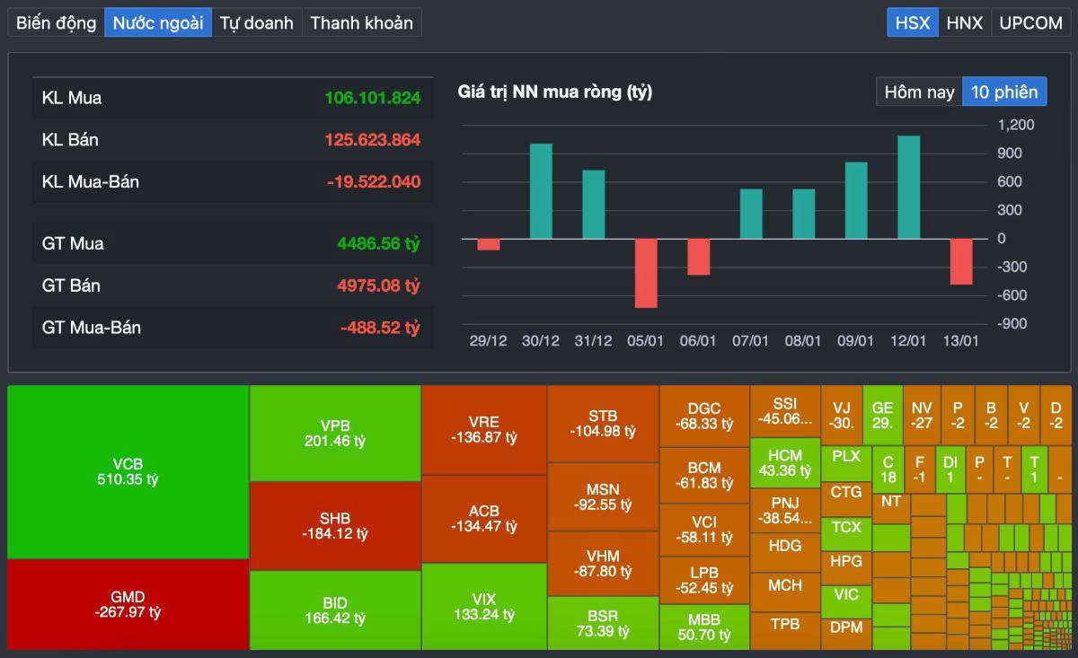Open the Tự doanh tab
Viewport: 1078px width, 658px height.
[x=258, y=22]
